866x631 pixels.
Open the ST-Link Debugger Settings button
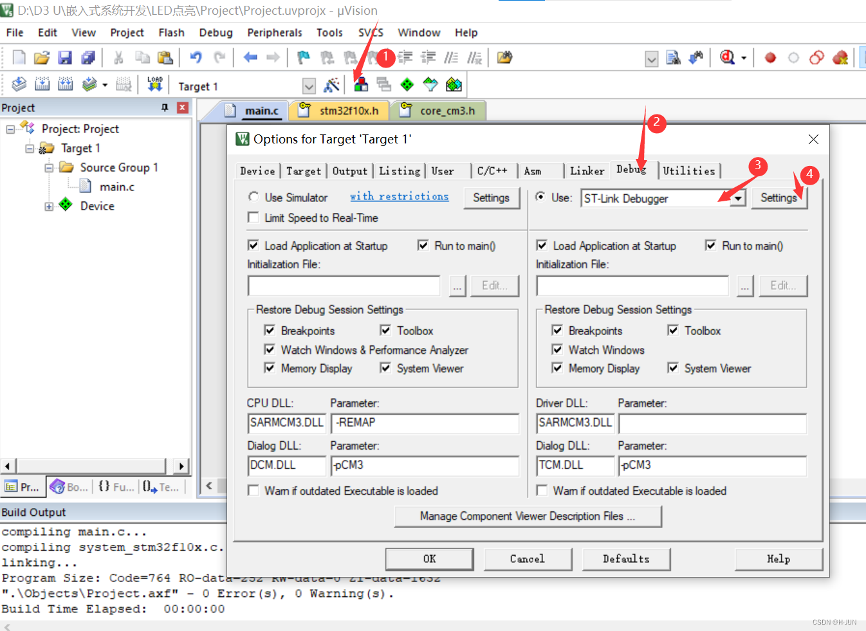[778, 198]
